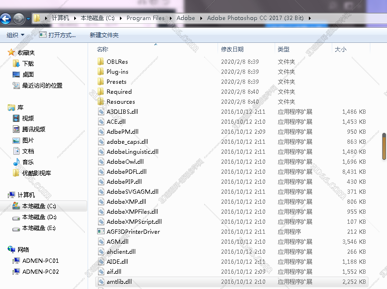Open the Adobe breadcrumb link
The height and width of the screenshot is (289, 387).
pos(186,18)
